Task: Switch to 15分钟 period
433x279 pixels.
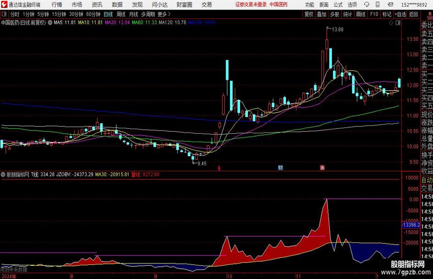Action: pyautogui.click(x=59, y=14)
